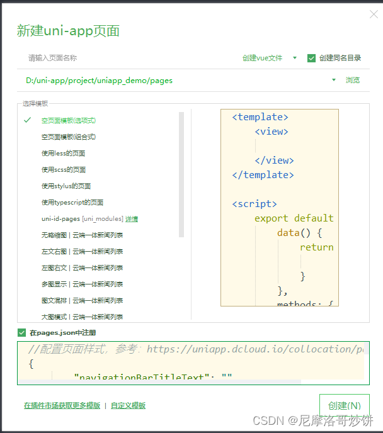Select 使用scss的页面 template
This screenshot has height=433, width=383.
[63, 169]
